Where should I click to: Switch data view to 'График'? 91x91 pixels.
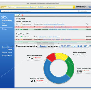[x=10, y=47]
